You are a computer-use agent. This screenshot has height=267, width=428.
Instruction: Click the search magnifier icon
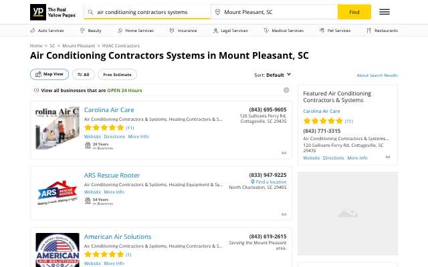[90, 12]
